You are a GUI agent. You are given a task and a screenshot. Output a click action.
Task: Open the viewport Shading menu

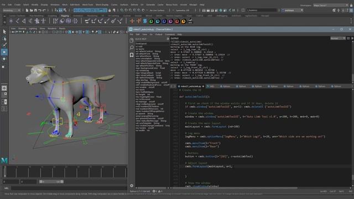(x=22, y=28)
